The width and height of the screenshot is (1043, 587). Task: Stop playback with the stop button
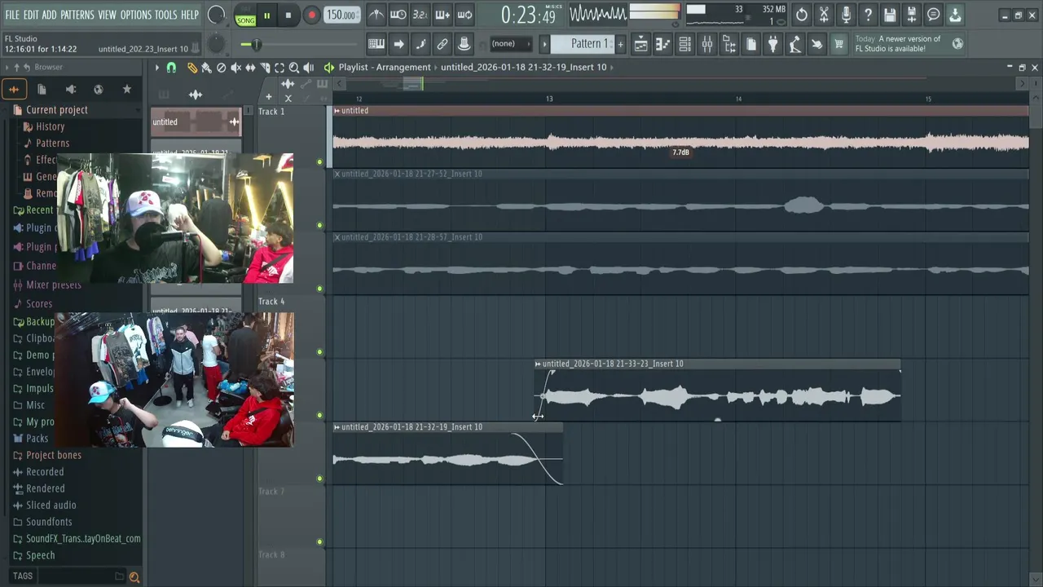288,15
